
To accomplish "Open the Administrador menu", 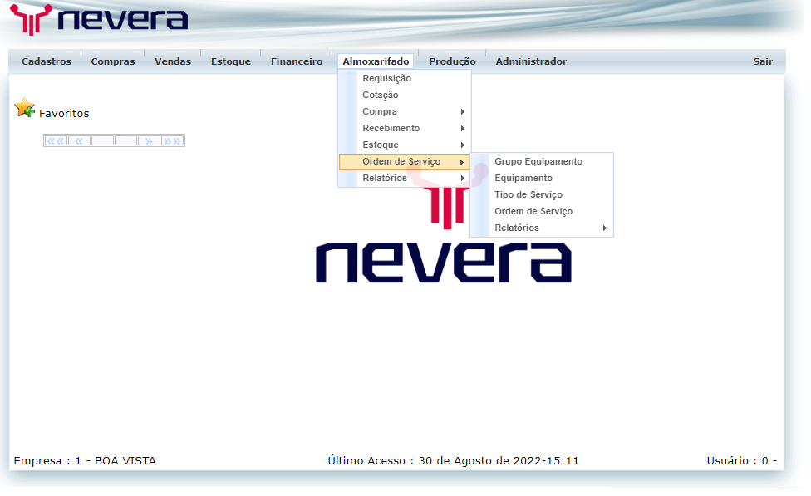I will [531, 61].
